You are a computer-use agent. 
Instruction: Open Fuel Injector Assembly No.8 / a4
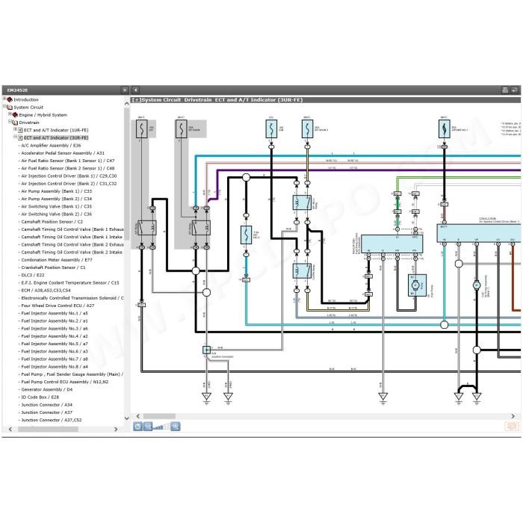point(55,367)
